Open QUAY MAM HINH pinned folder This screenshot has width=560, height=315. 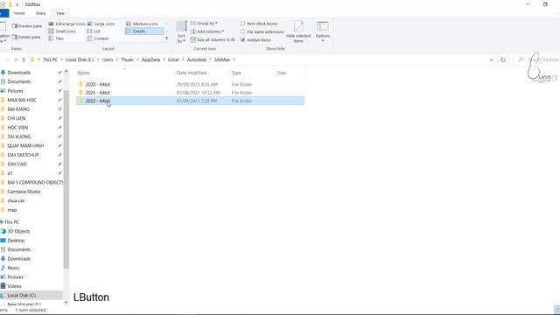(25, 146)
